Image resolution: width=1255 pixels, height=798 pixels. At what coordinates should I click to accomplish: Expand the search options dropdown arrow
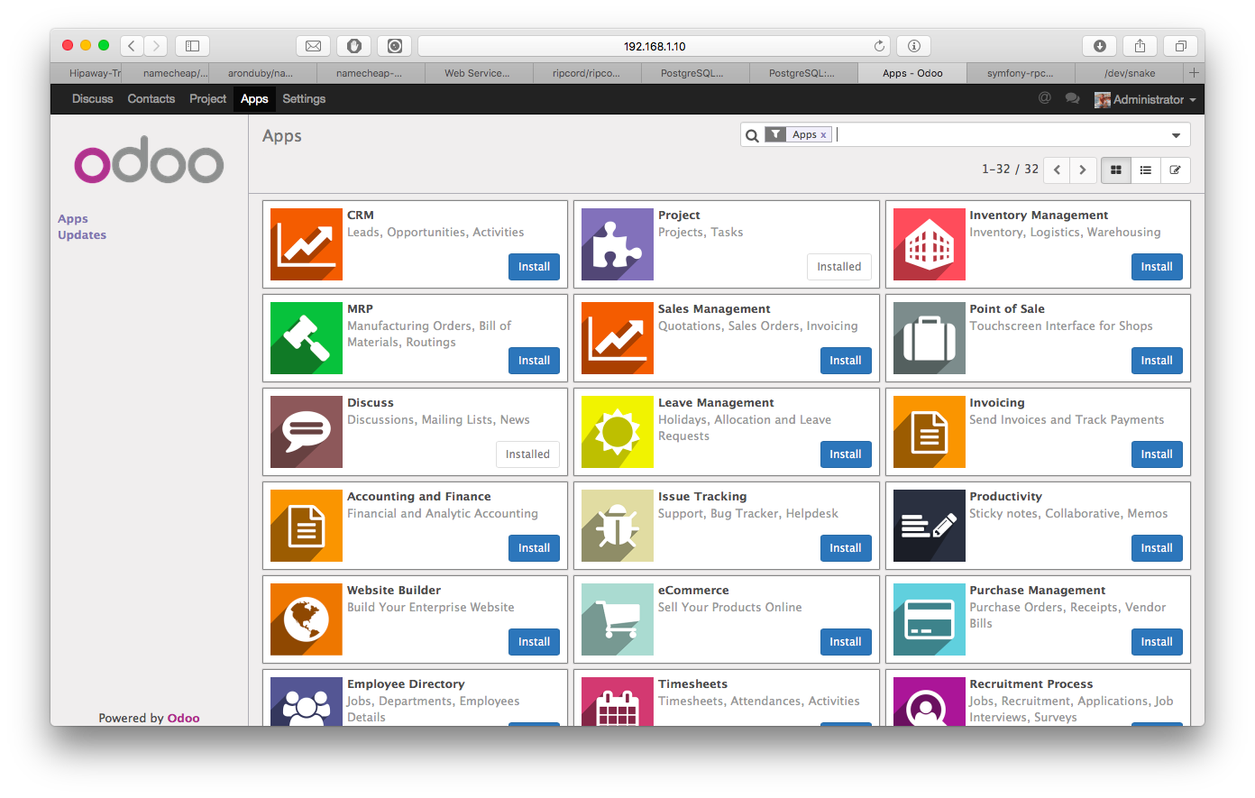click(x=1176, y=135)
